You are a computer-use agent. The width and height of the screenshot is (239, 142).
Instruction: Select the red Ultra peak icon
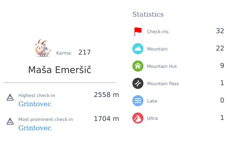click(x=138, y=118)
